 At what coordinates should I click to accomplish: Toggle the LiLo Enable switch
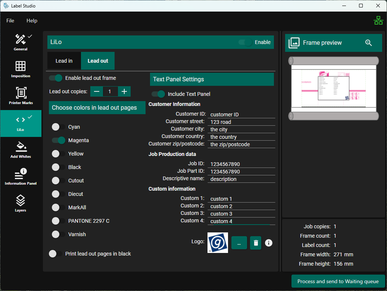coord(246,42)
